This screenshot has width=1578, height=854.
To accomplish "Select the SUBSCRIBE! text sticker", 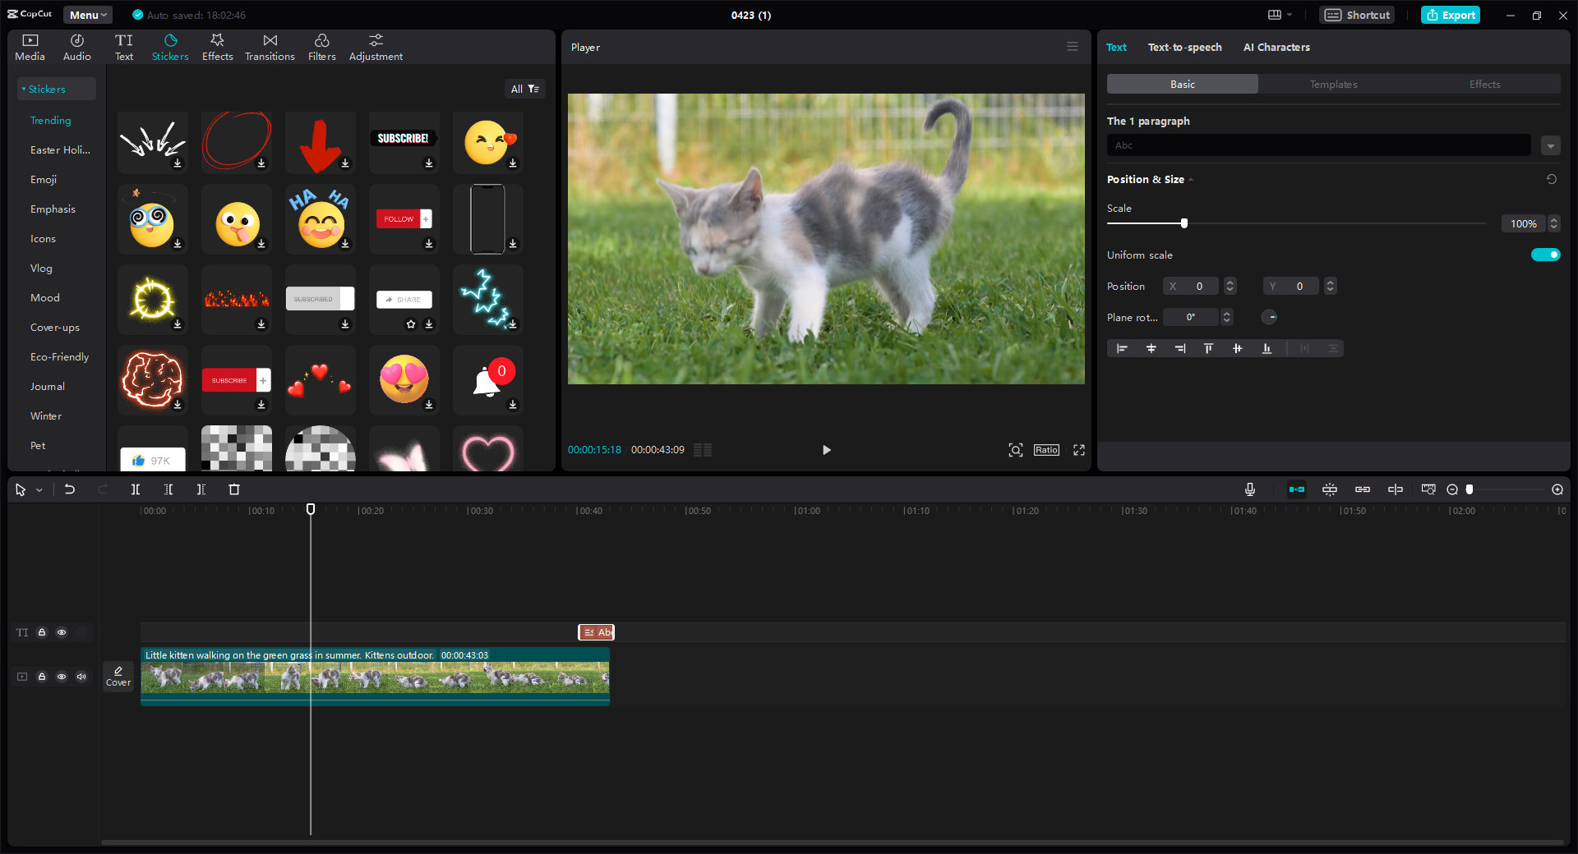I will click(404, 143).
